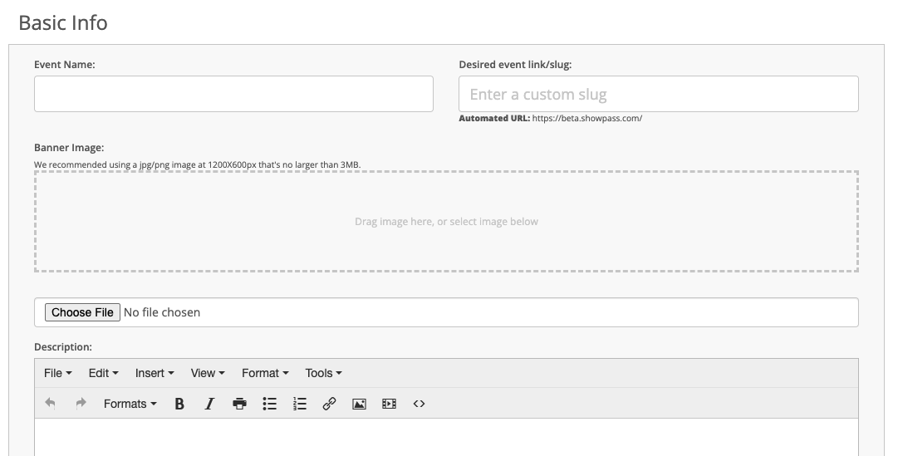Screen dimensions: 898x456
Task: Expand the View menu
Action: tap(208, 373)
